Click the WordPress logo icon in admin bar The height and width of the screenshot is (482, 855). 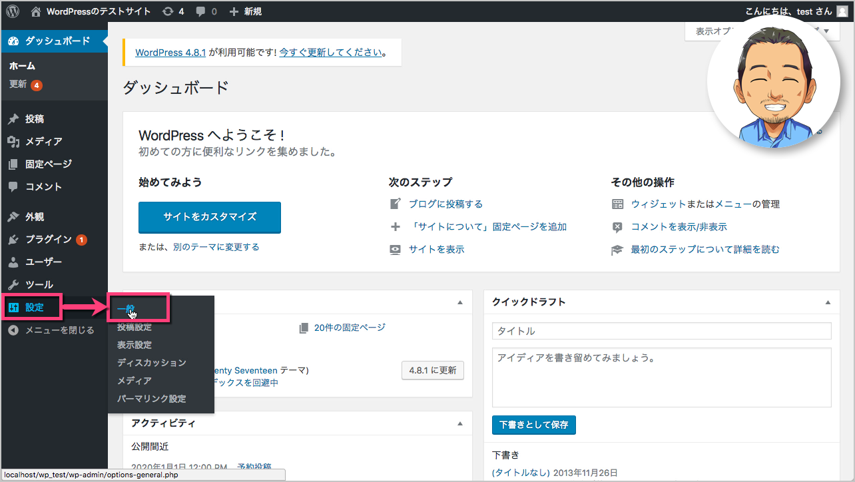[13, 11]
